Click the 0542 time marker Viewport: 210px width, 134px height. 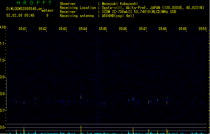[x=43, y=29]
